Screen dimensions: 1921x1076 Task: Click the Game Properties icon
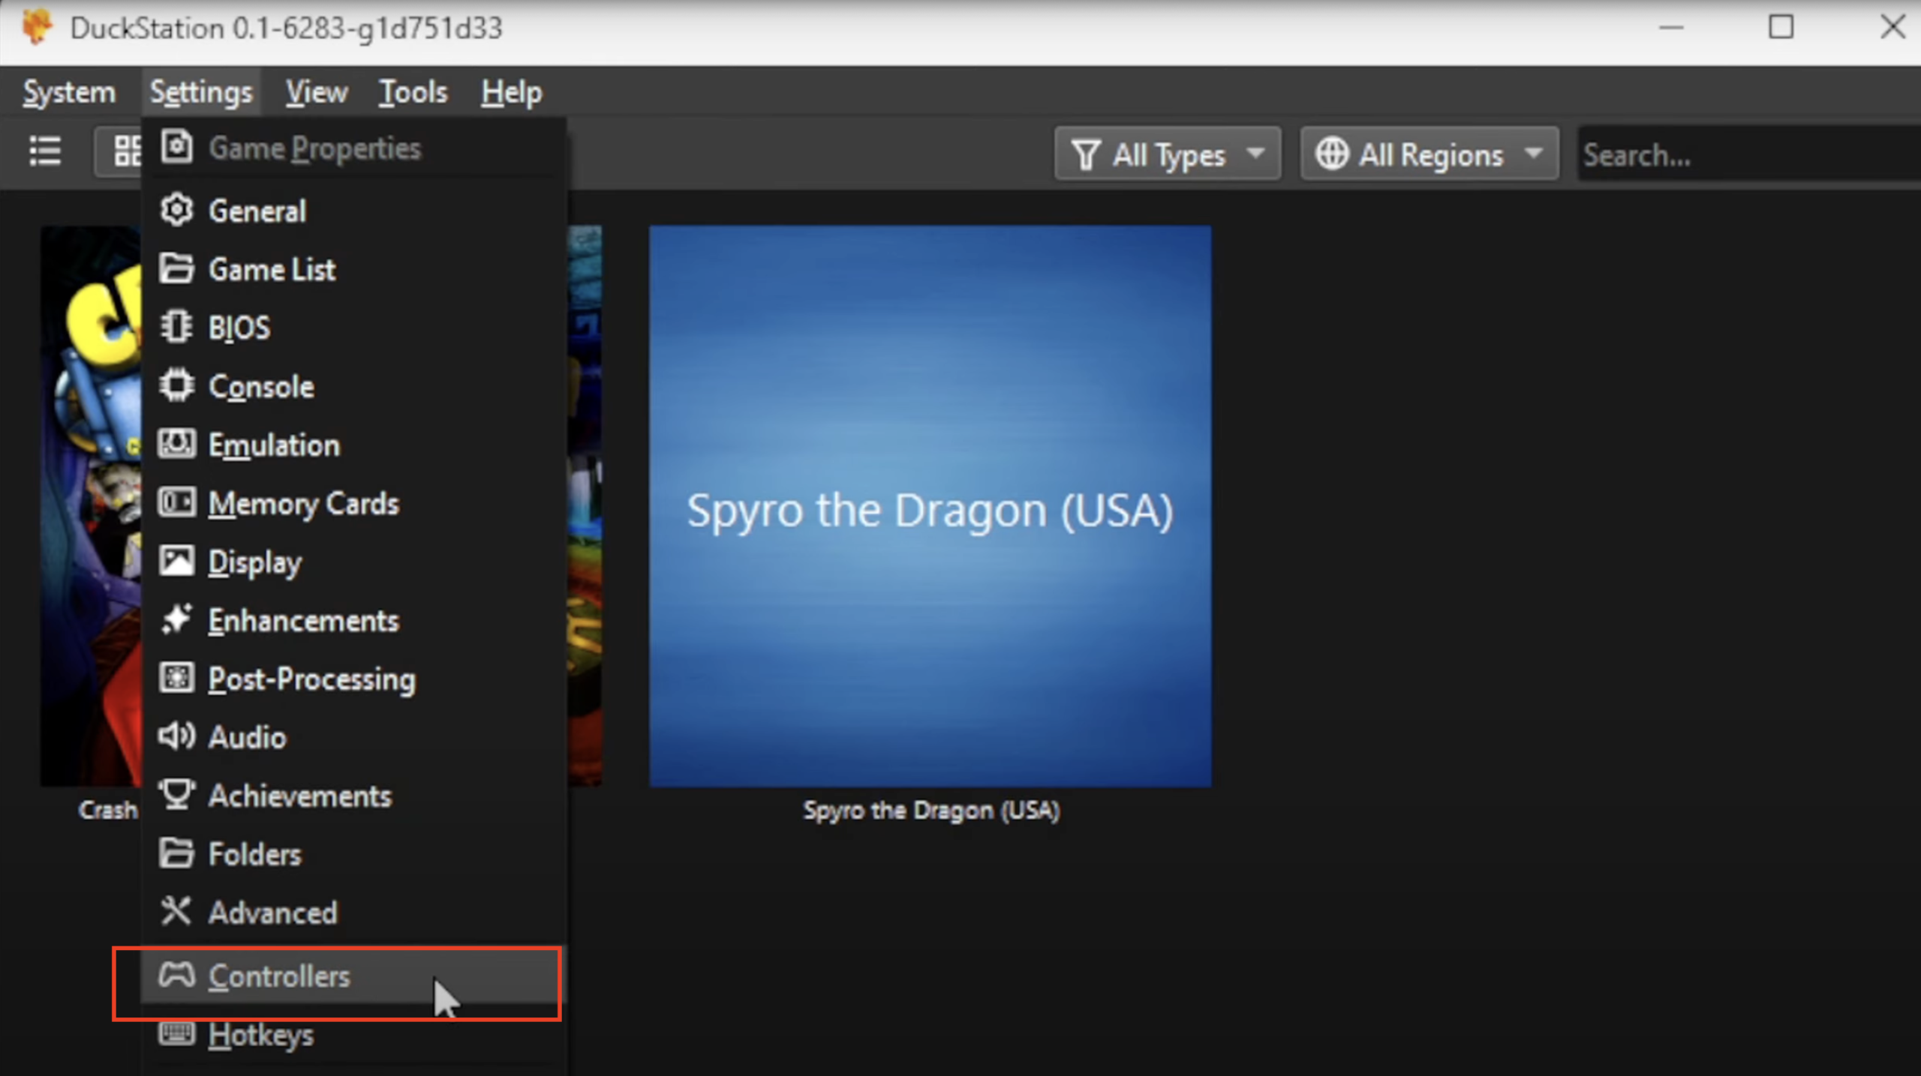pyautogui.click(x=177, y=147)
